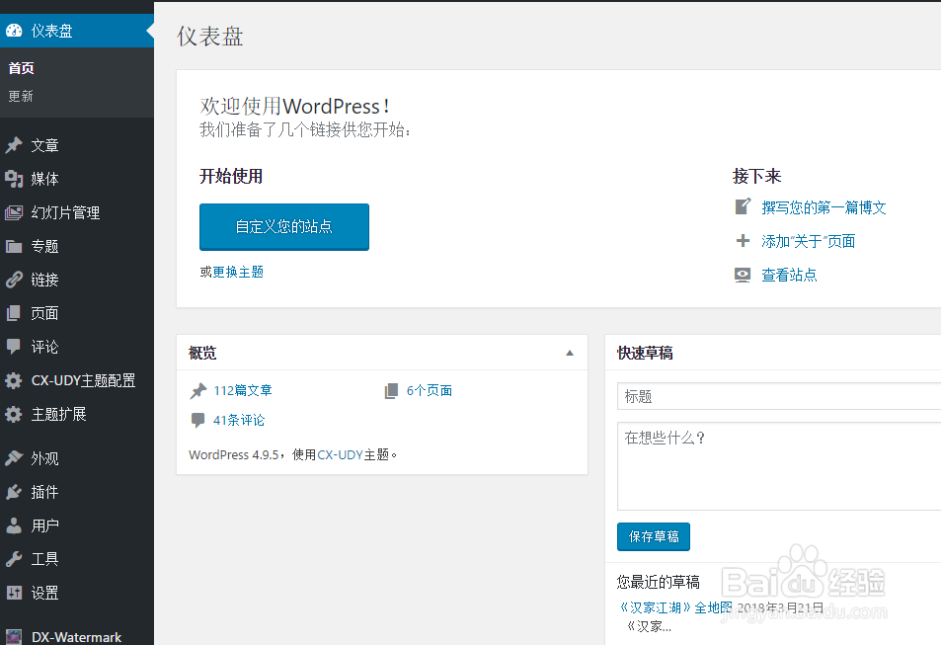
Task: Select 首页 submenu item
Action: click(x=21, y=68)
